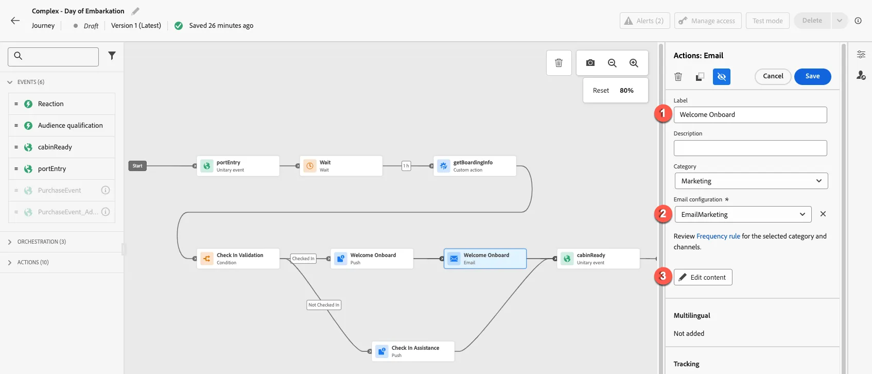Select the Check In Validation condition node
Screen dimensions: 872x374
(238, 259)
